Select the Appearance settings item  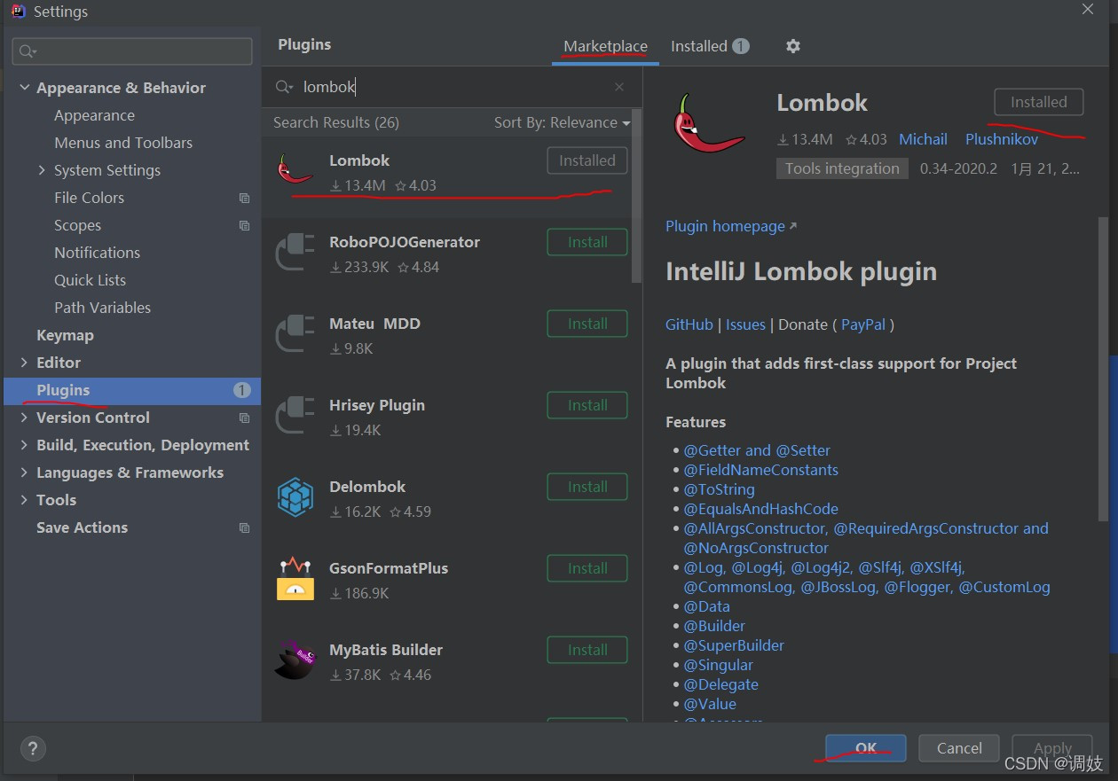94,115
